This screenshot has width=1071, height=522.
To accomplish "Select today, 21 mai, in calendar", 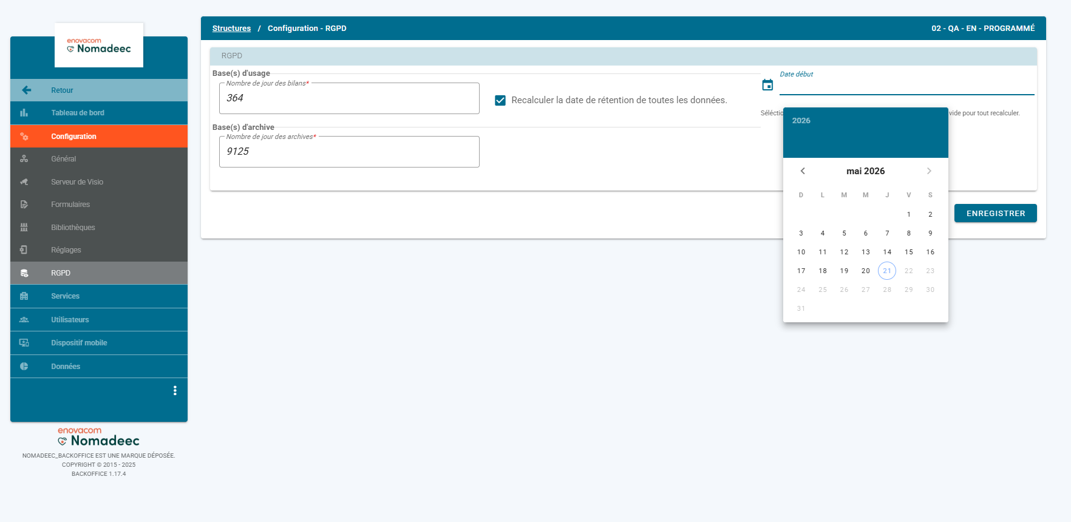I will pyautogui.click(x=887, y=271).
